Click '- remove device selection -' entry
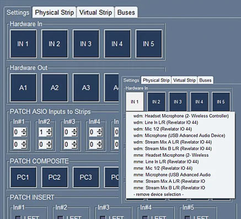This screenshot has width=241, height=219. click(180, 194)
